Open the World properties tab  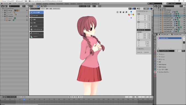pyautogui.click(x=155, y=52)
